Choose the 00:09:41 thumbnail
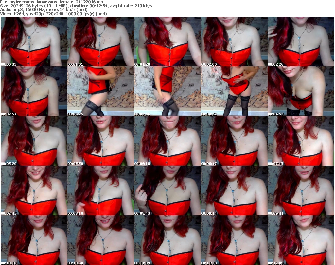335x265 pixels. 301,190
